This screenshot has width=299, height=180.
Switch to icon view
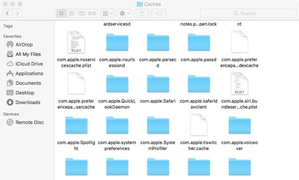(x=61, y=13)
